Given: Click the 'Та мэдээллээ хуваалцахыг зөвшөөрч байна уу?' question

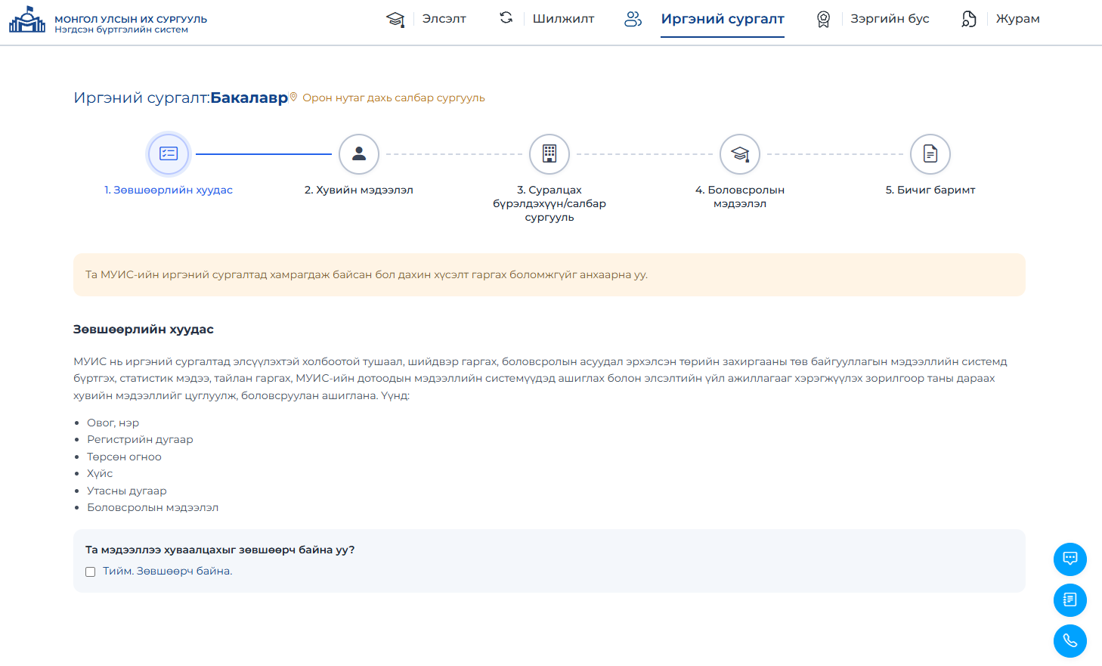Looking at the screenshot, I should 220,550.
